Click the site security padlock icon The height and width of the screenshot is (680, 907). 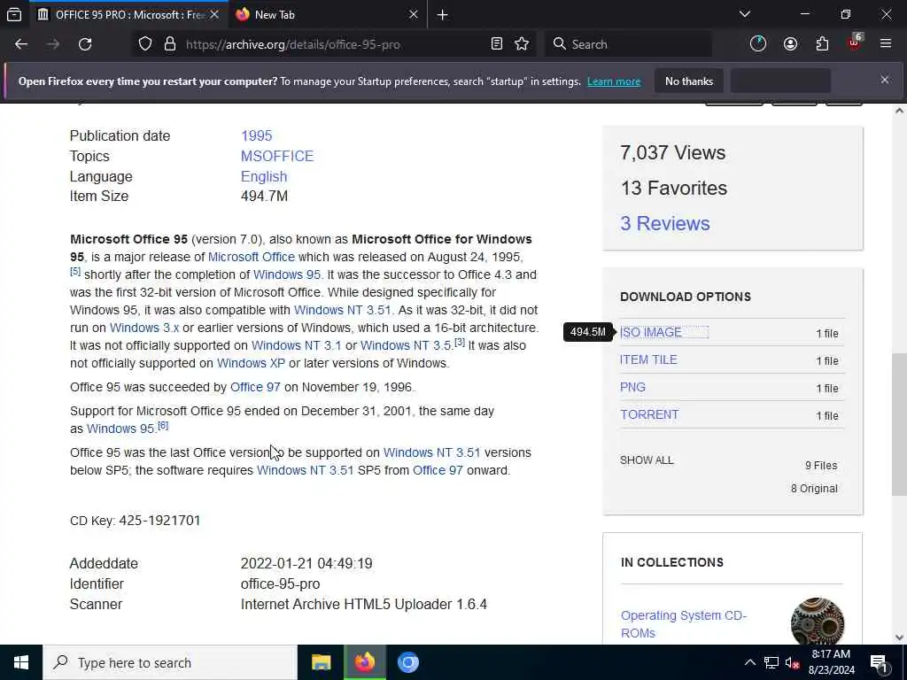pos(169,44)
